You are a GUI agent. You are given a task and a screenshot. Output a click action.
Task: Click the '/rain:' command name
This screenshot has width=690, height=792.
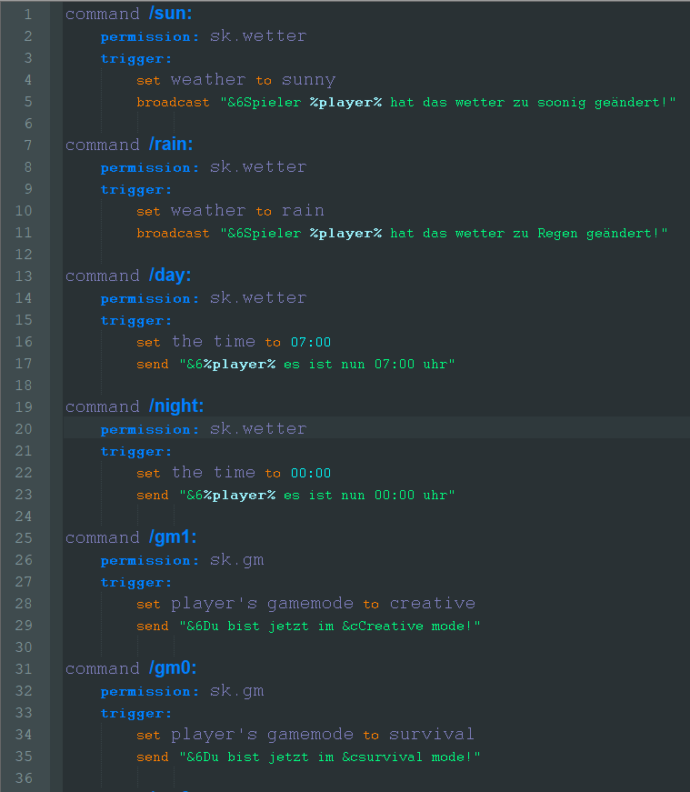(171, 144)
